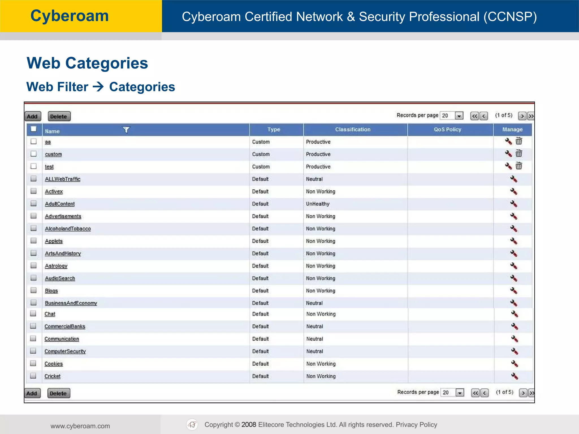Sort by the Classification column header
The width and height of the screenshot is (579, 434).
tap(353, 129)
